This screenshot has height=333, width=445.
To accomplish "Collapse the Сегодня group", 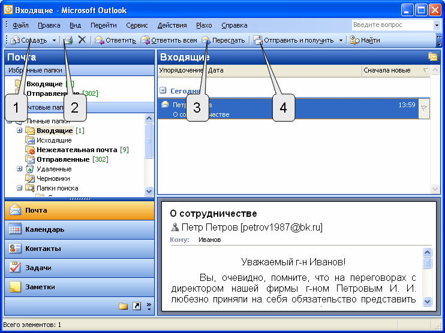I will [163, 90].
